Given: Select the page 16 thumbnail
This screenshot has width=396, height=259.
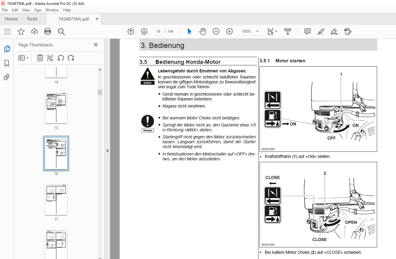Looking at the screenshot, I should [56, 153].
